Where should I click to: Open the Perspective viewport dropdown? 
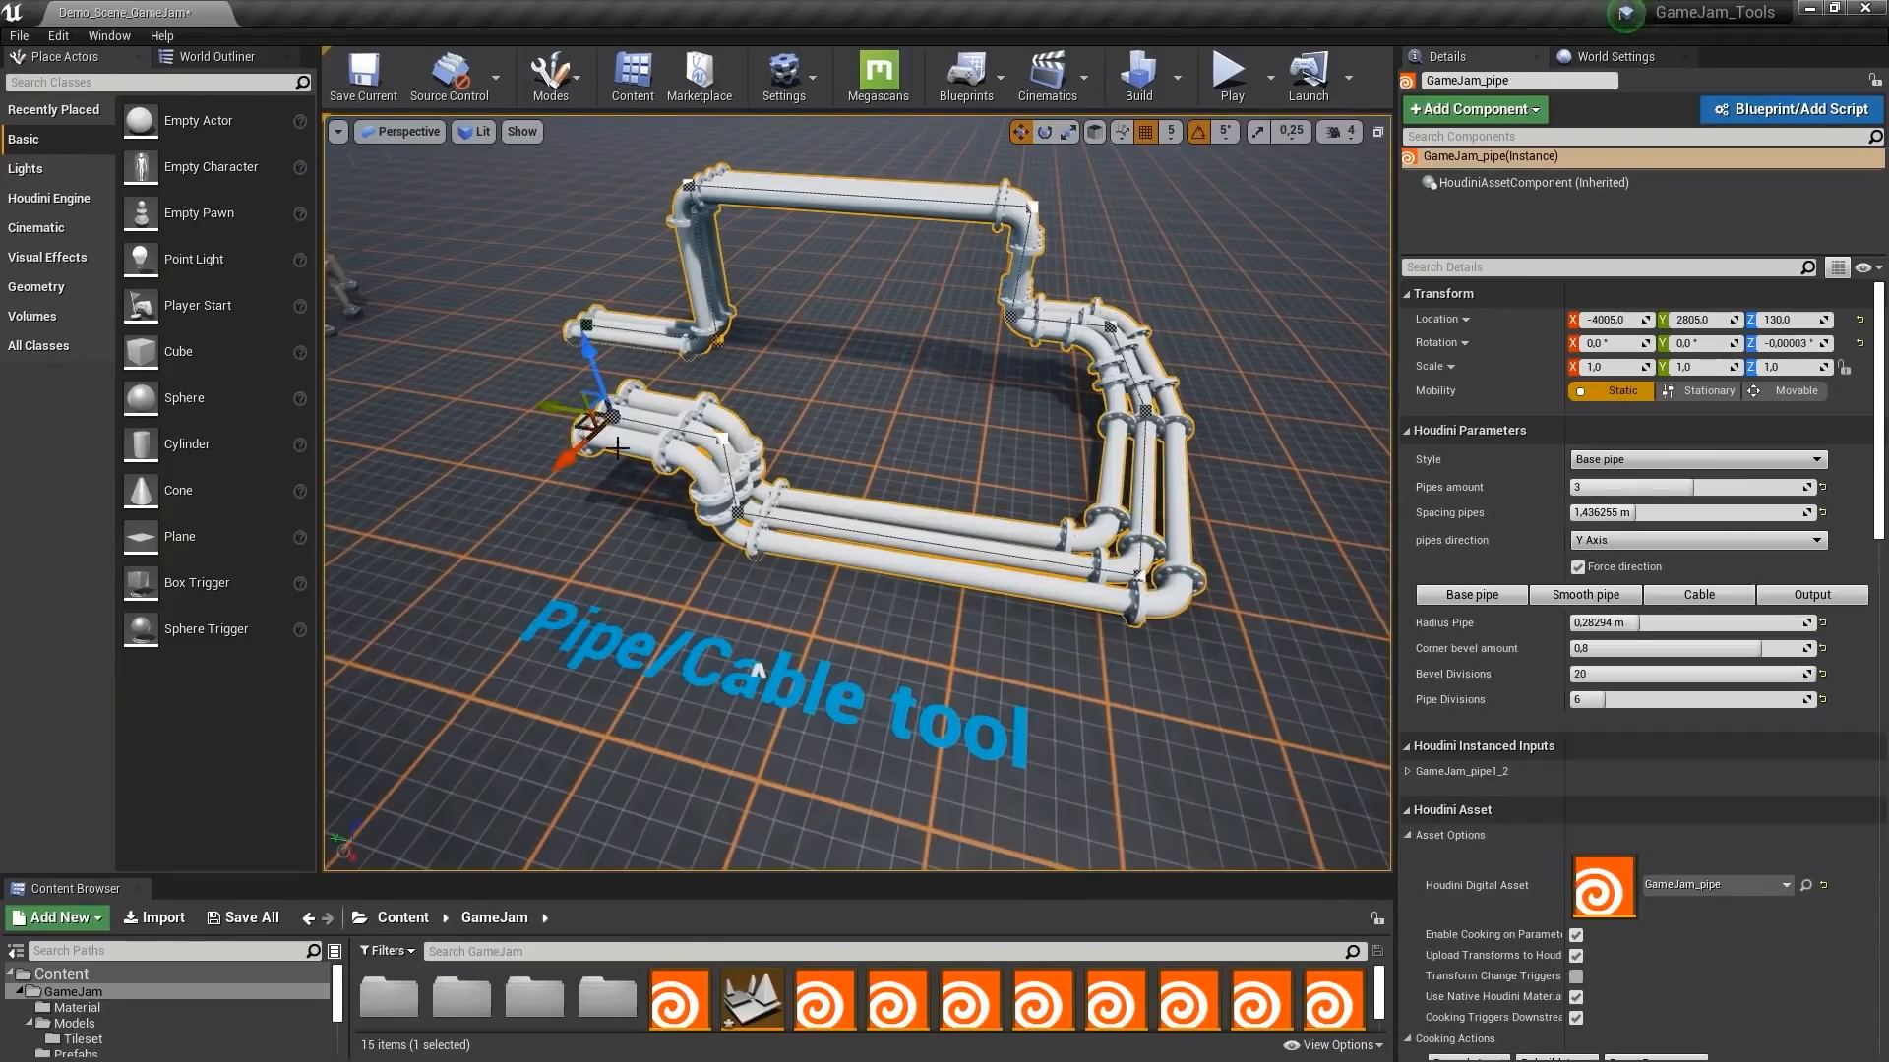tap(400, 132)
